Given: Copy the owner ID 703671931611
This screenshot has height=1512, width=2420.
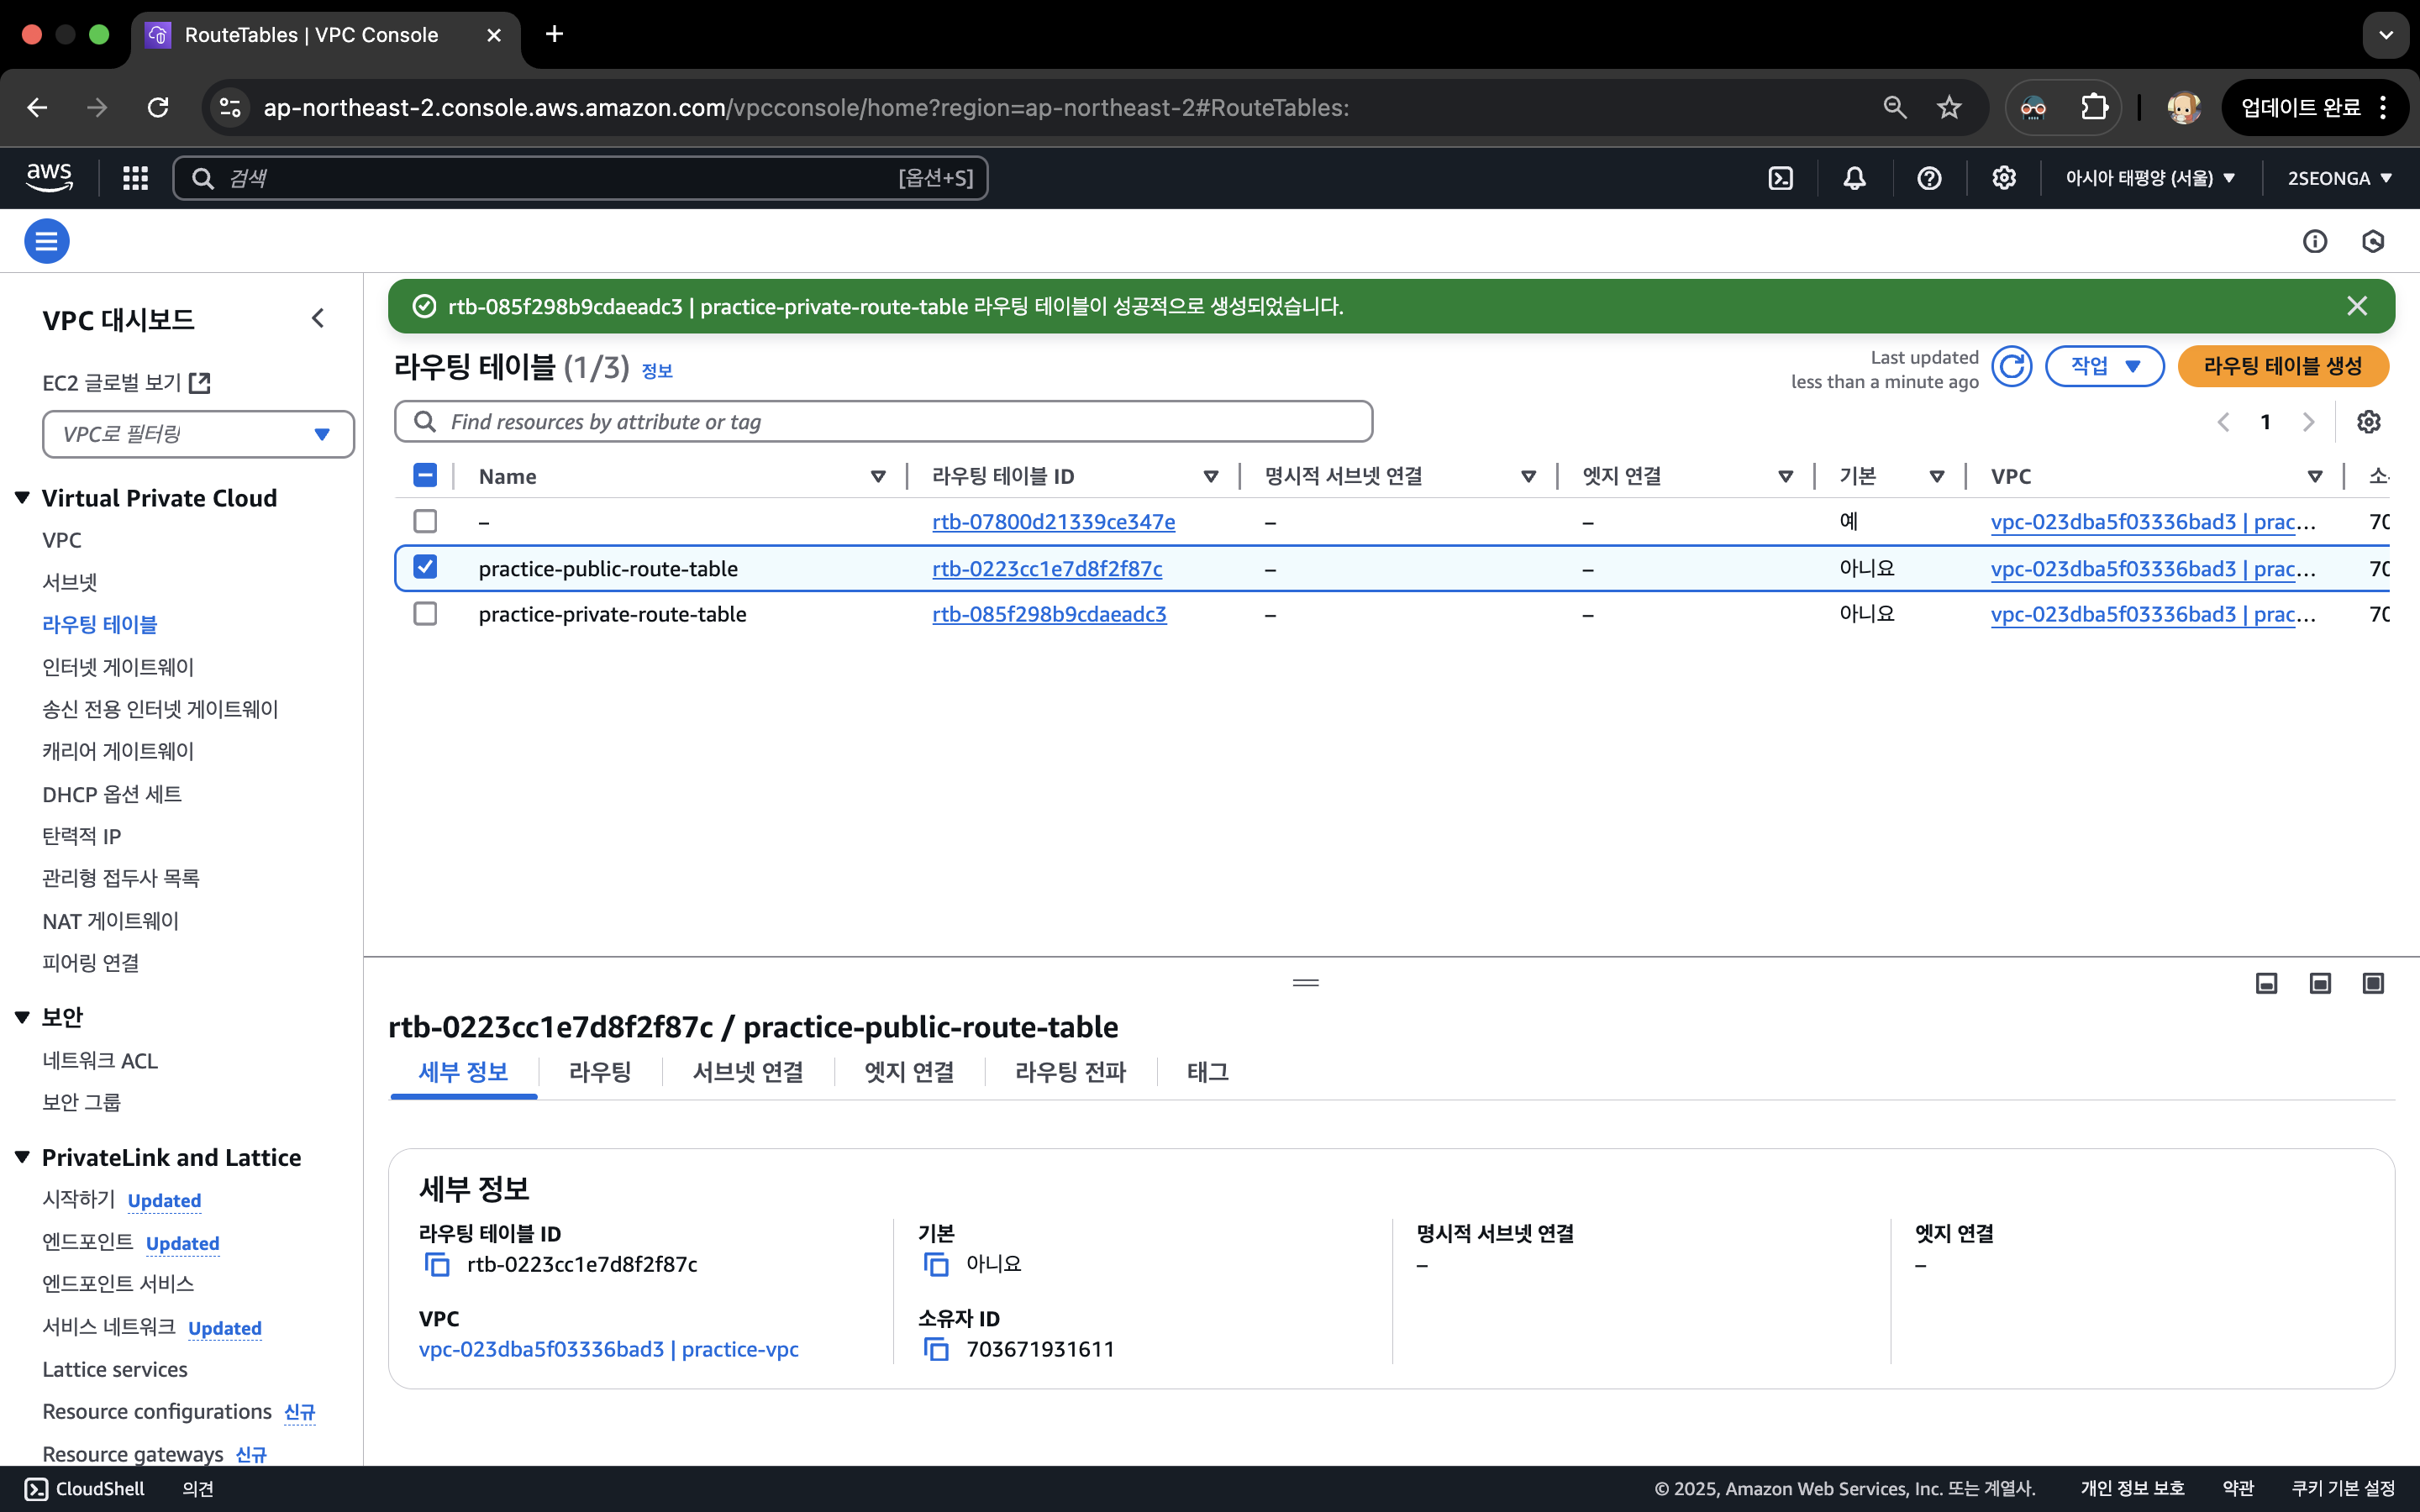Looking at the screenshot, I should click(936, 1350).
